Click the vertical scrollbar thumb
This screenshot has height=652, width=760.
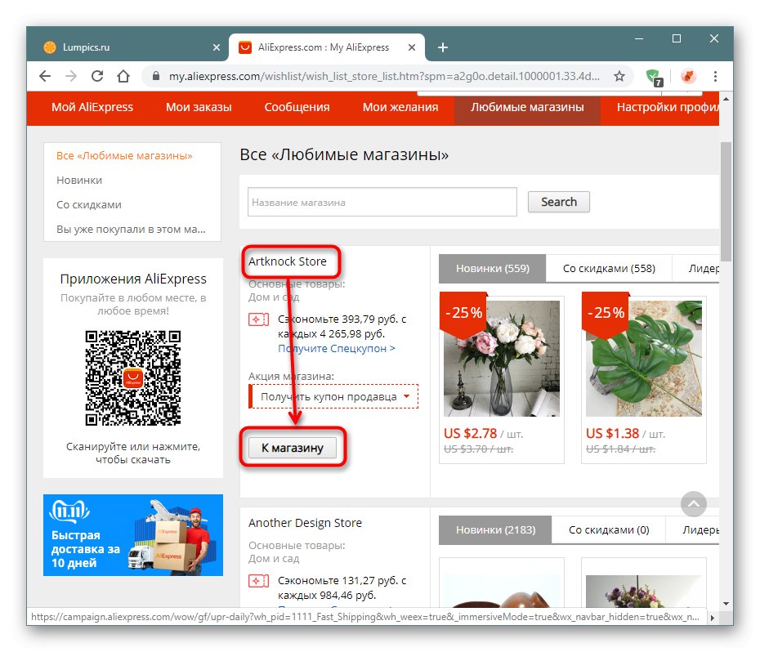click(726, 201)
